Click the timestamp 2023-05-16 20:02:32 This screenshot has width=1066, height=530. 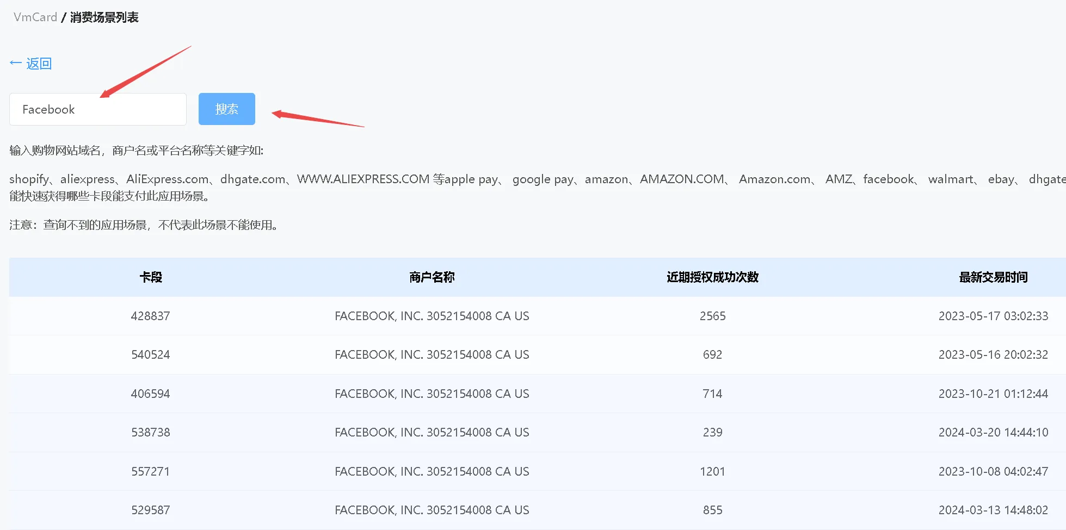[x=994, y=355]
